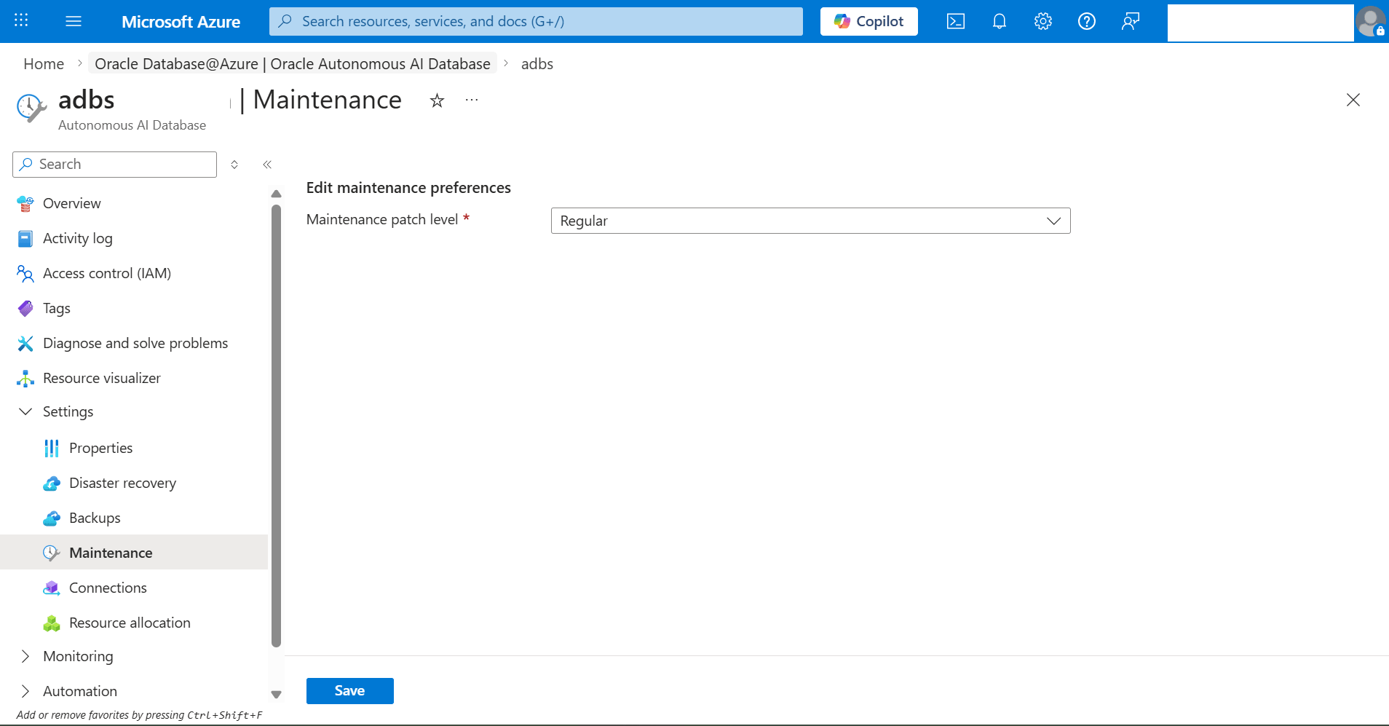The image size is (1389, 726).
Task: Close the Maintenance blade
Action: pyautogui.click(x=1353, y=100)
